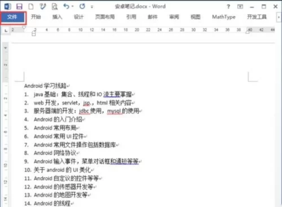
Task: Open the 开发工具 (Developer) tab
Action: click(257, 17)
